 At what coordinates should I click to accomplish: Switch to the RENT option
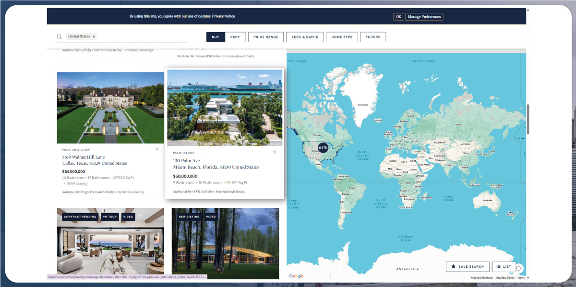pyautogui.click(x=235, y=37)
